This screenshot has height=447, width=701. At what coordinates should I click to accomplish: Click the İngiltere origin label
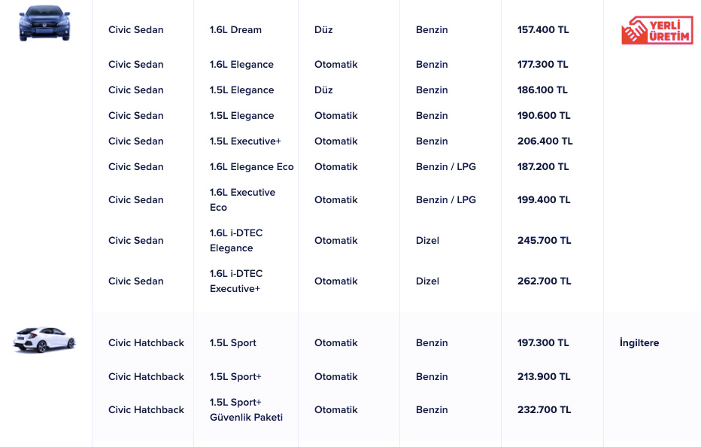pyautogui.click(x=639, y=343)
